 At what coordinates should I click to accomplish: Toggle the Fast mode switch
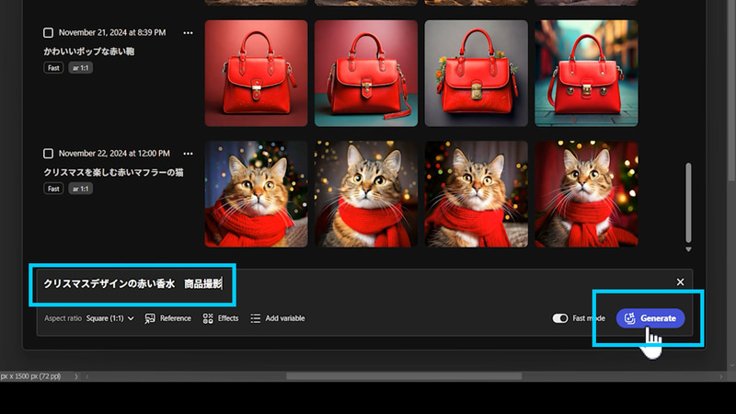point(560,318)
